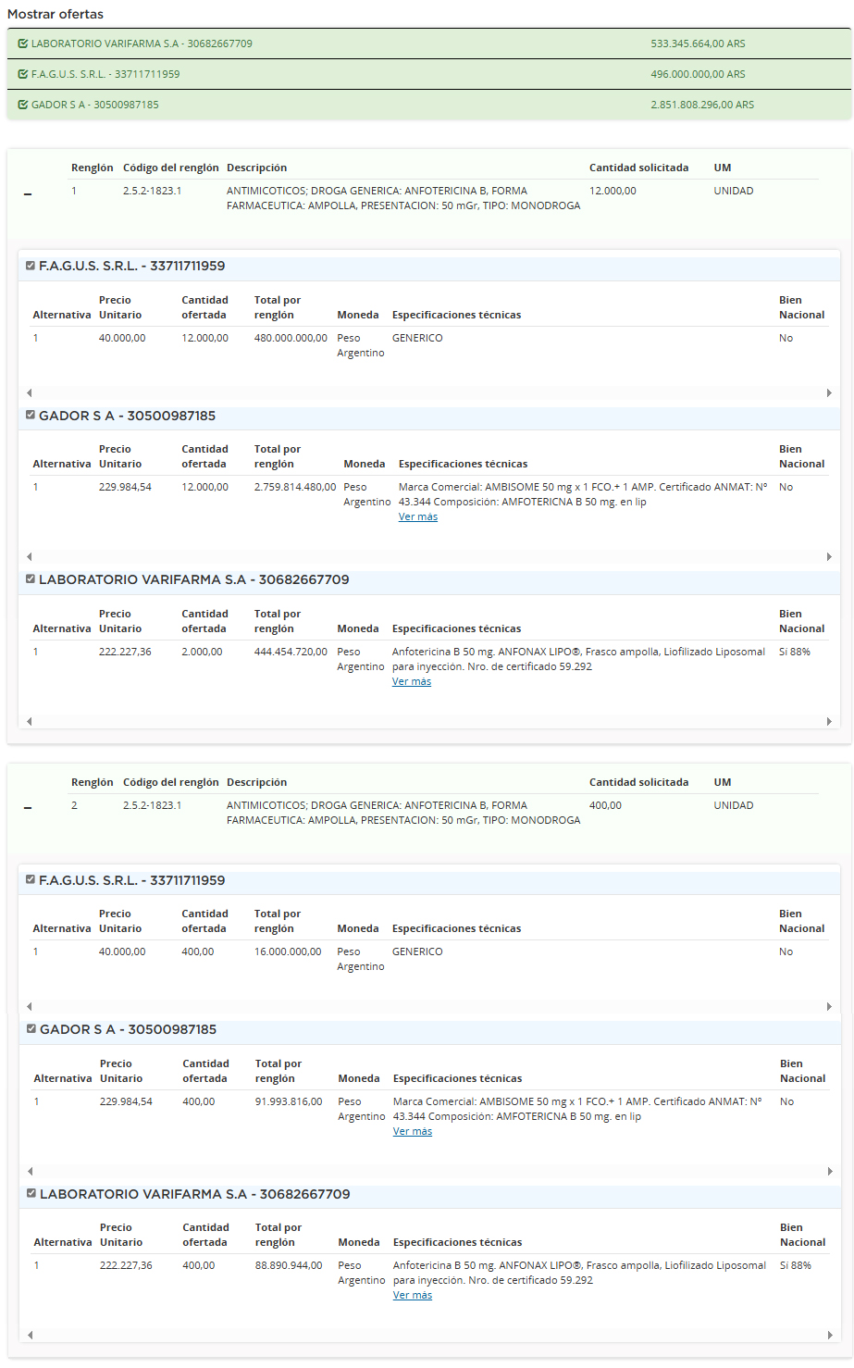The image size is (854, 1368).
Task: Toggle the F.A.G.U.S. S.R.L. summary row checkbox
Action: [23, 74]
